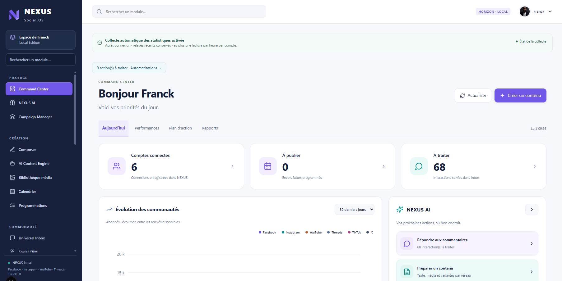Click the Créer un contenu button
The width and height of the screenshot is (562, 281).
pyautogui.click(x=520, y=96)
